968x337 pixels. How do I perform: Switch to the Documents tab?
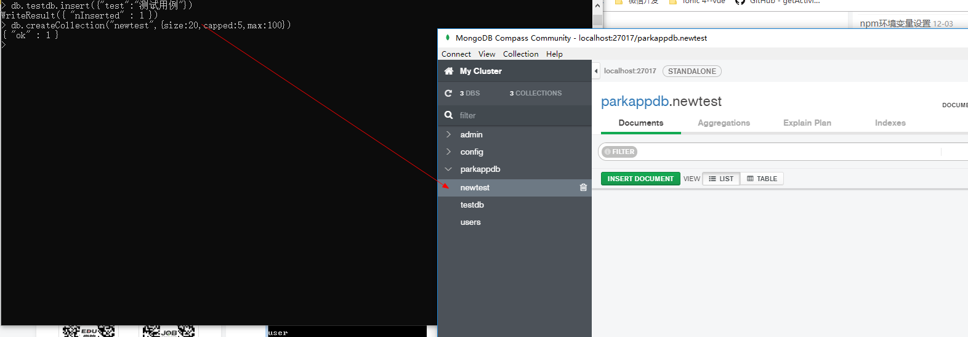(641, 123)
